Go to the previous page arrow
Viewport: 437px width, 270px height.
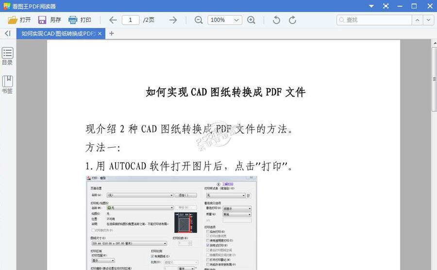pos(113,20)
